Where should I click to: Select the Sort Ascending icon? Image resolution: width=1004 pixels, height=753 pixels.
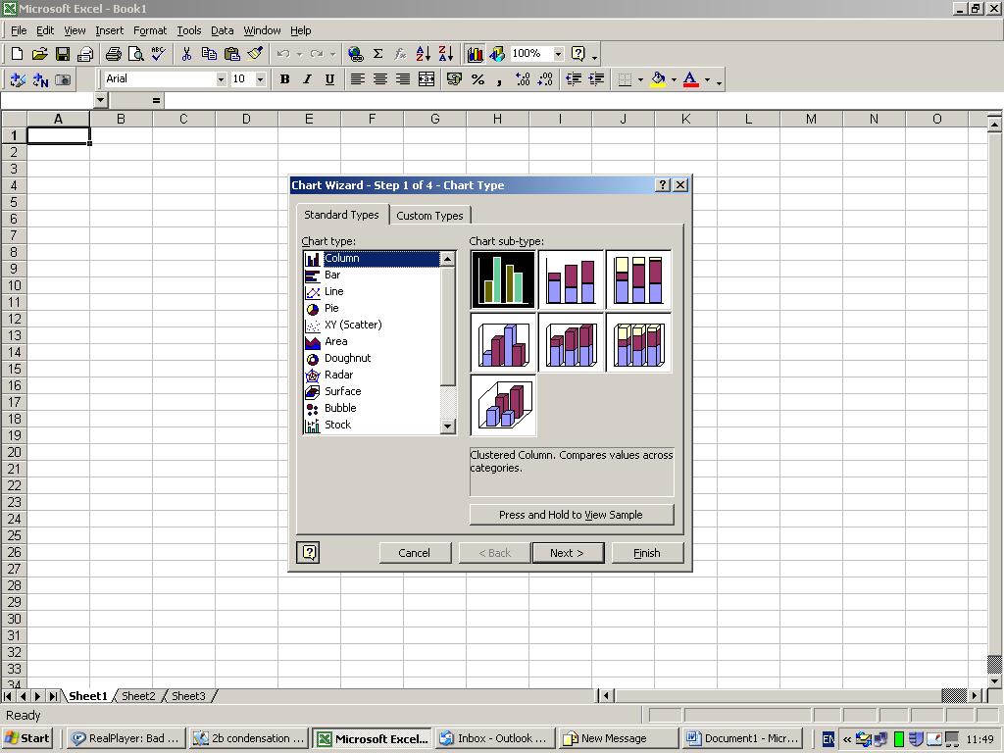click(423, 54)
